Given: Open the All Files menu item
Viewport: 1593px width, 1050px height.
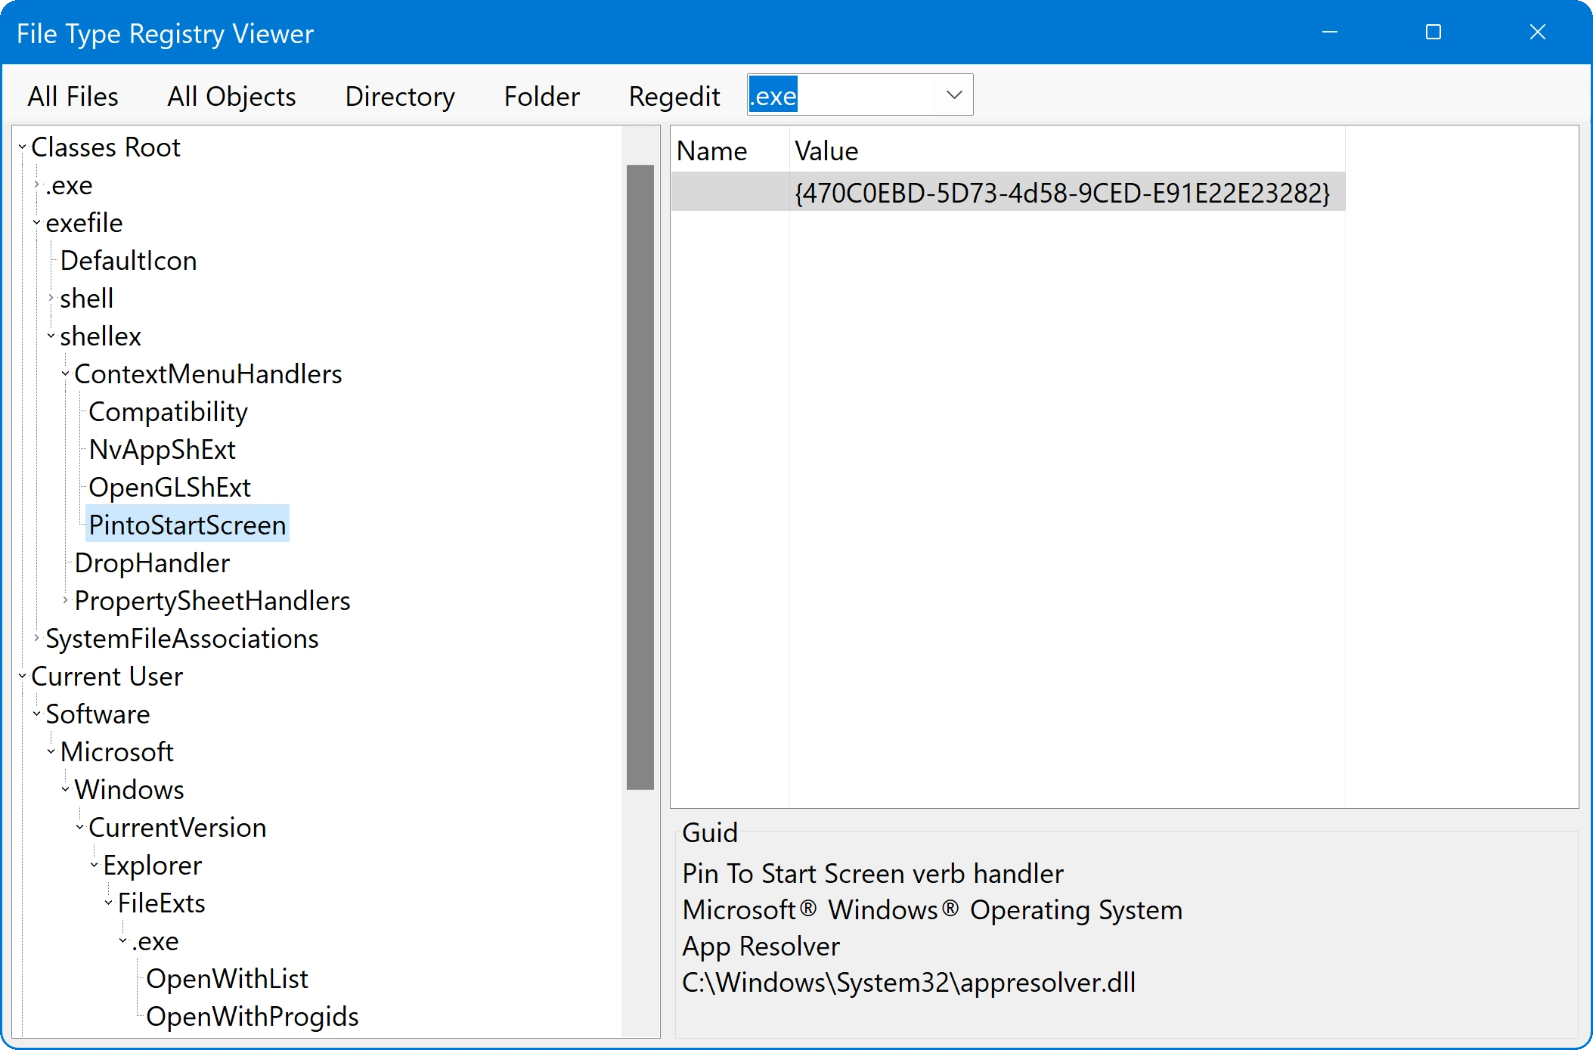Looking at the screenshot, I should [73, 97].
